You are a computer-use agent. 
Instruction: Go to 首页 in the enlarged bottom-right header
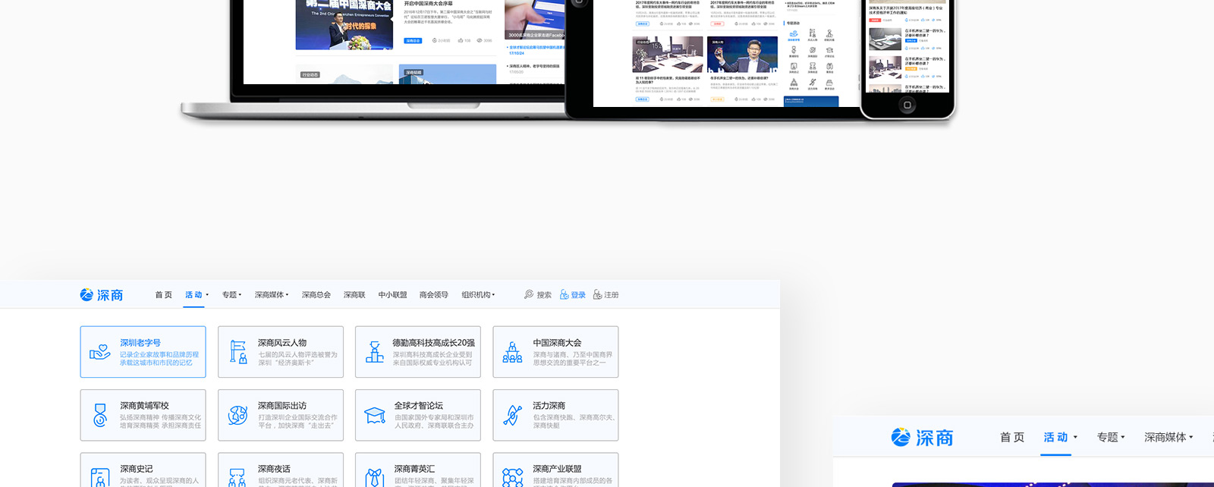[x=1012, y=438]
